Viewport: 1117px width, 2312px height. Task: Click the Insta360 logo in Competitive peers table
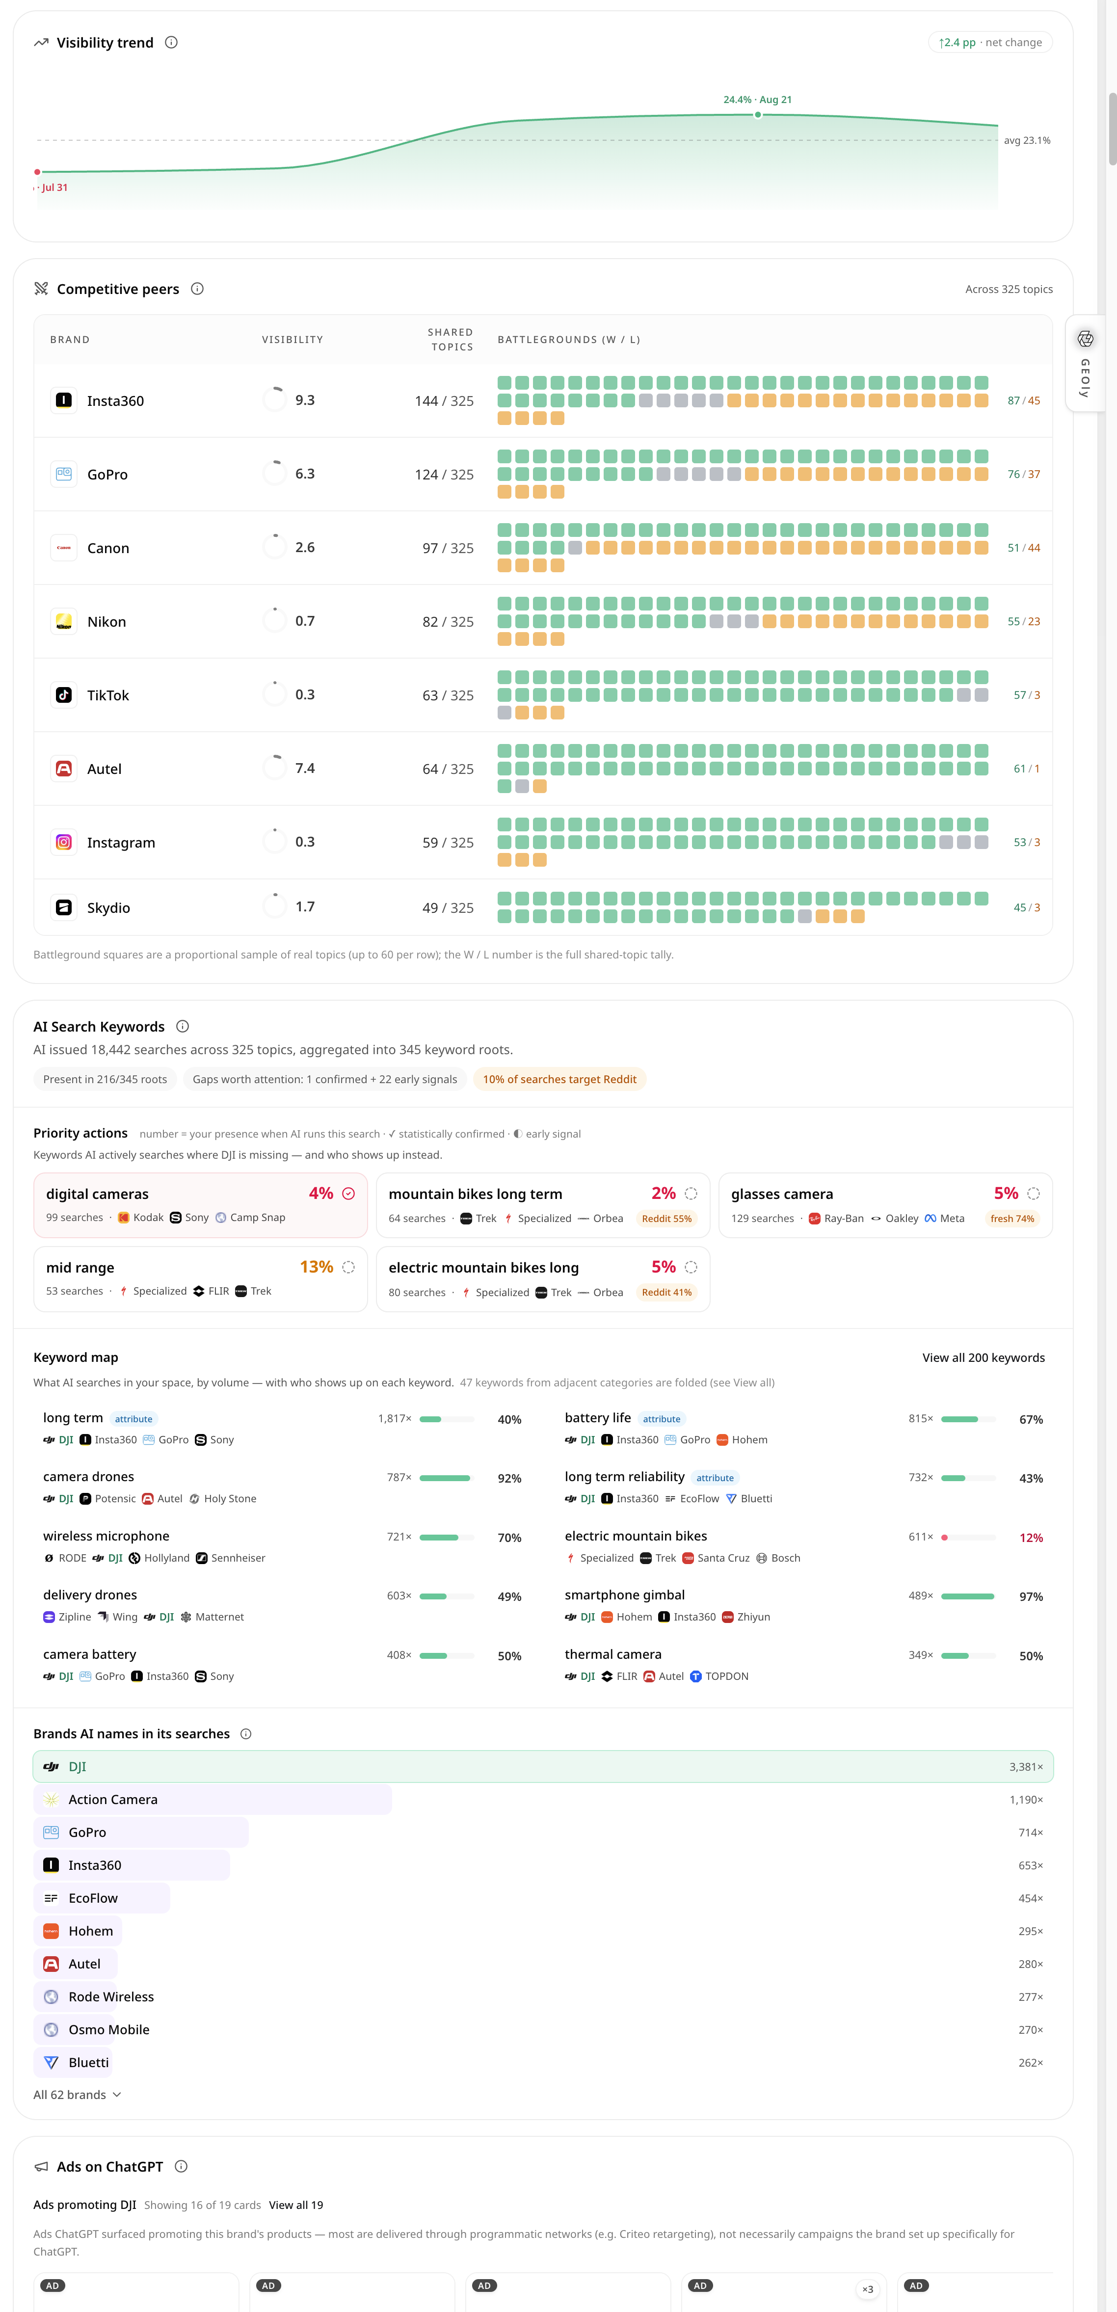(x=64, y=400)
